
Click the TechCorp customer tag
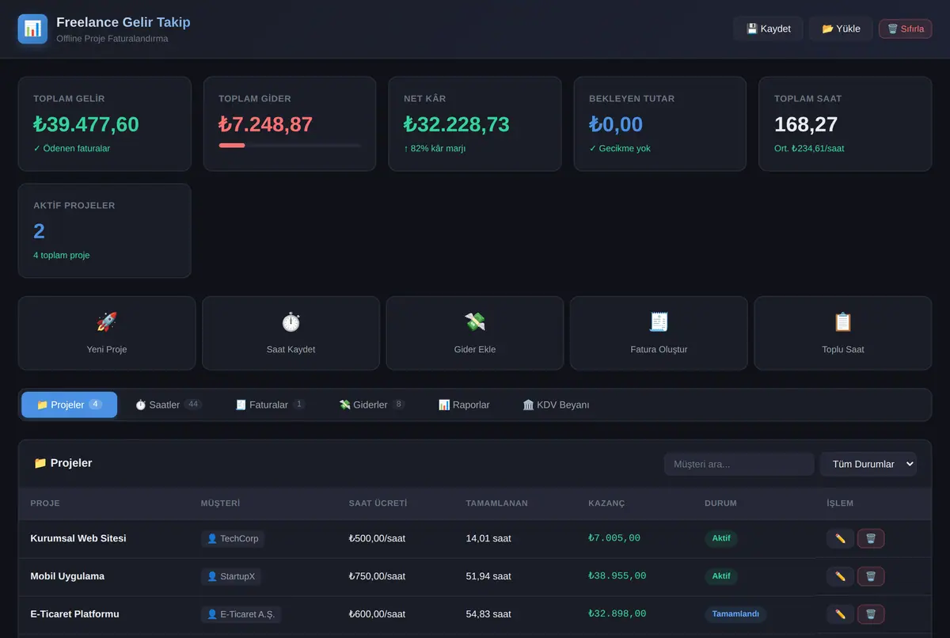tap(233, 539)
